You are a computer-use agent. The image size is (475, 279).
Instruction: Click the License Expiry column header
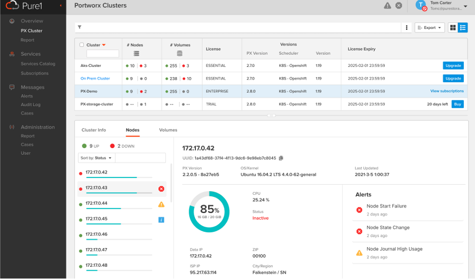point(361,49)
